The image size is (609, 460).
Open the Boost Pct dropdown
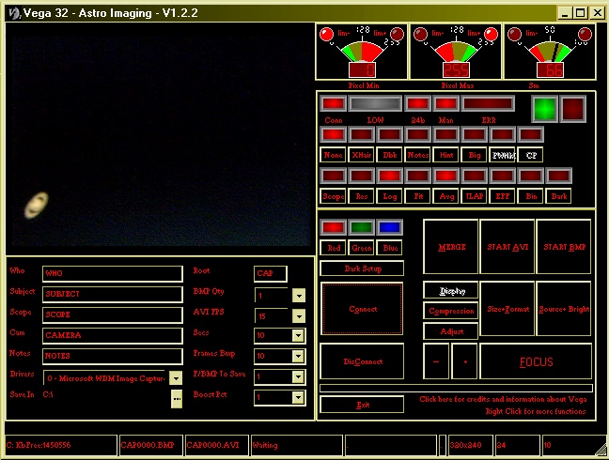(299, 398)
